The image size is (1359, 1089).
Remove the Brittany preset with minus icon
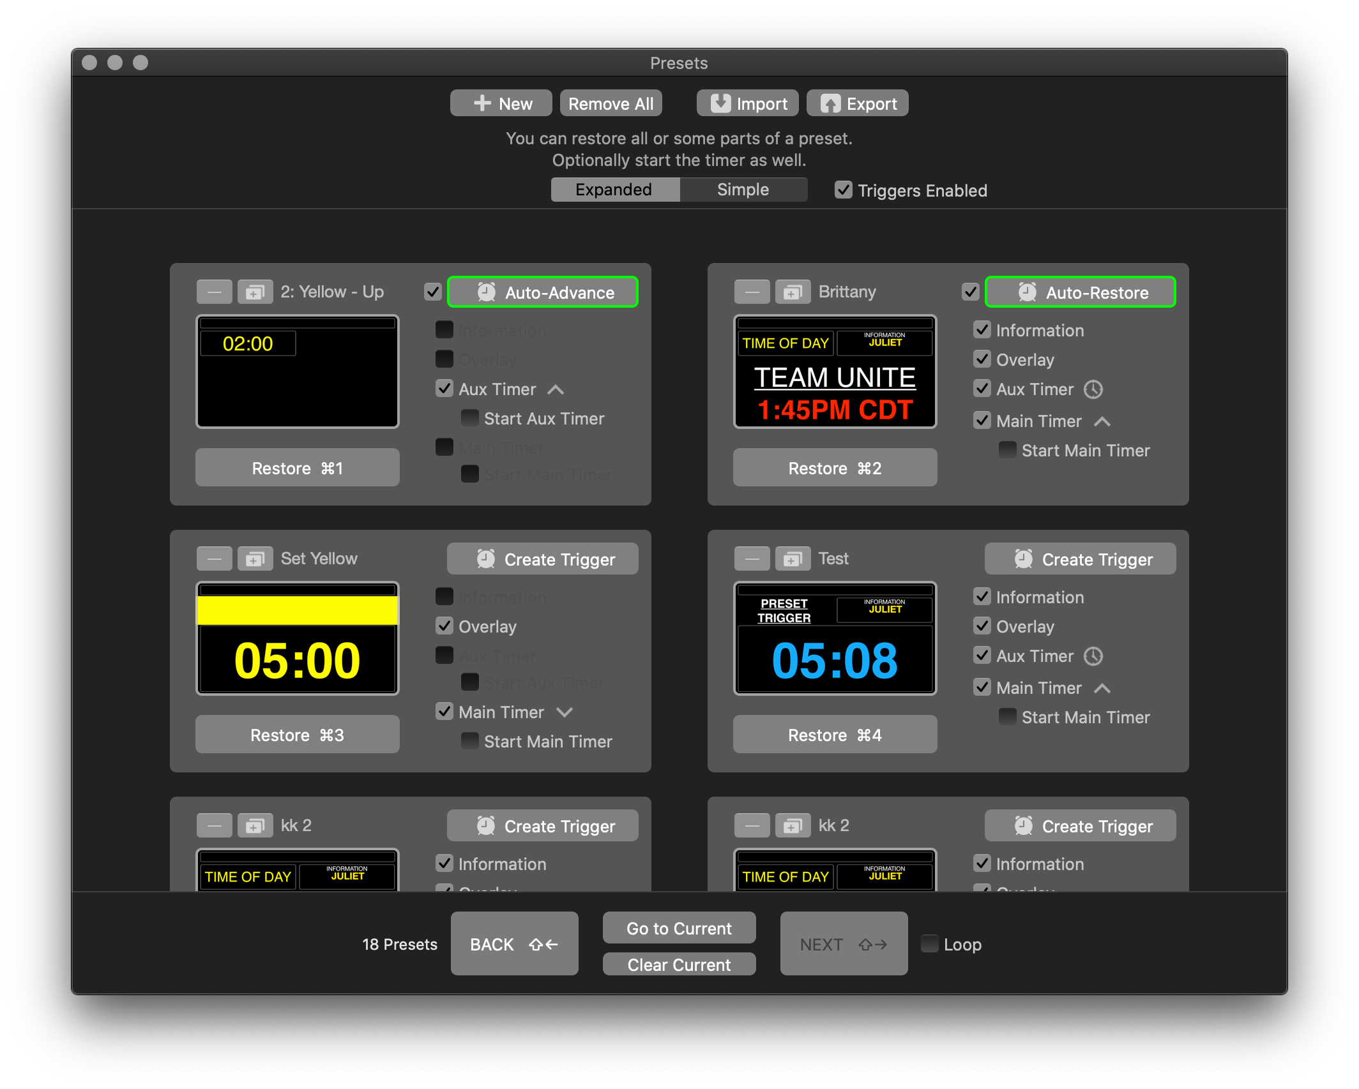[752, 292]
